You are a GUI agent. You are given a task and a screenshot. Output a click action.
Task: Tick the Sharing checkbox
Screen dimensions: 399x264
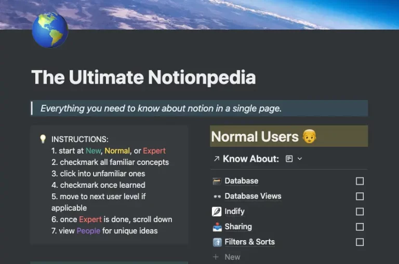[x=360, y=227]
